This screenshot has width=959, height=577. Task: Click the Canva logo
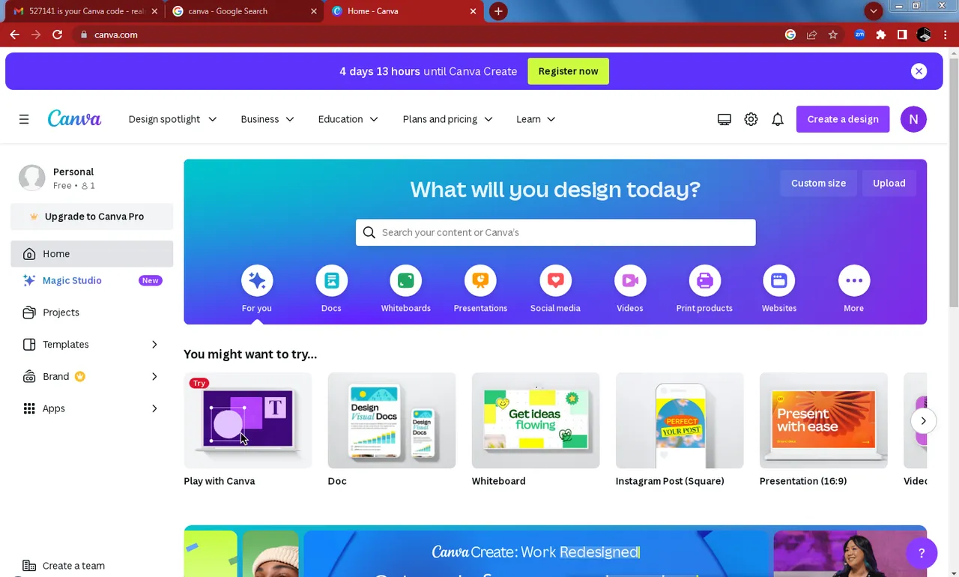click(74, 118)
